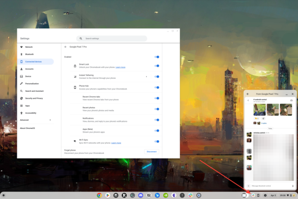298x199 pixels.
Task: Click the launcher button on the shelf
Action: click(4, 195)
